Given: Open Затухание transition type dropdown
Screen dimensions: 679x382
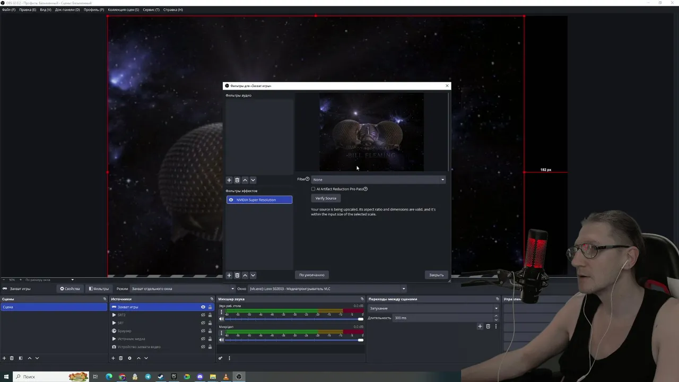Looking at the screenshot, I should point(434,308).
